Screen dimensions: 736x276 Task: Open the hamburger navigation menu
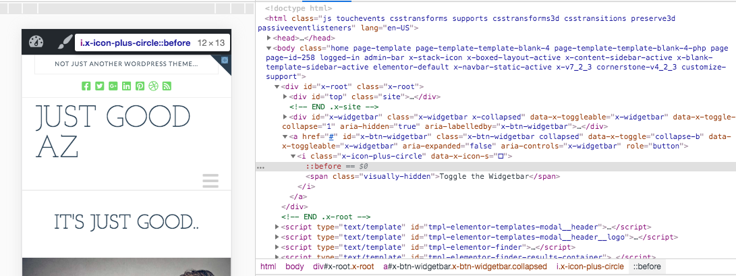tap(210, 181)
